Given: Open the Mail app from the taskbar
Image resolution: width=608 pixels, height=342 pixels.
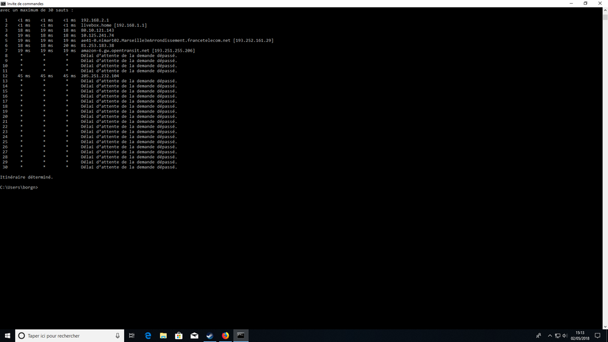Looking at the screenshot, I should [x=194, y=336].
